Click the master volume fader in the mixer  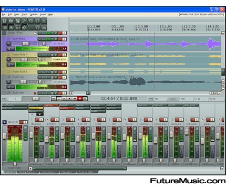pyautogui.click(x=5, y=136)
